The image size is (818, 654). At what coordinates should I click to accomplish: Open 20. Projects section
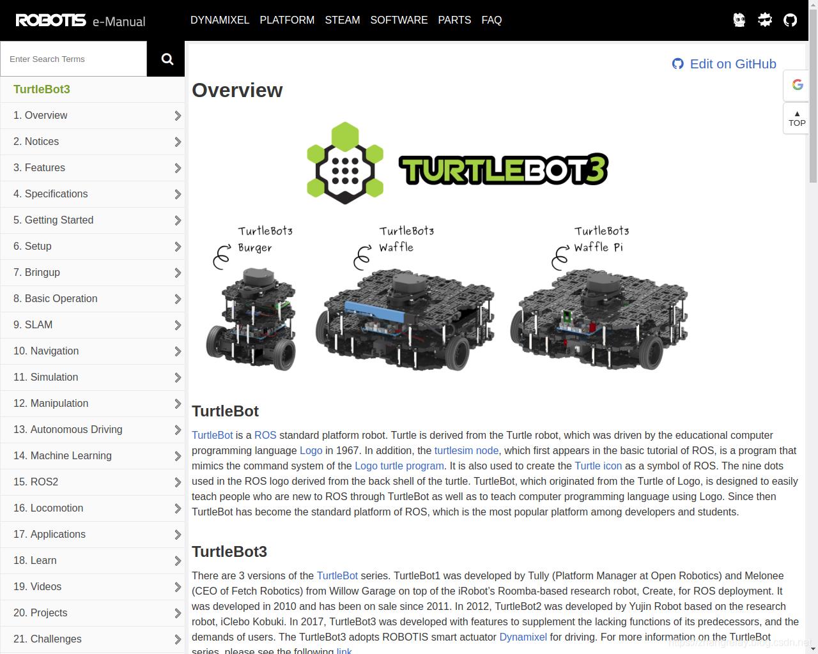[x=93, y=613]
